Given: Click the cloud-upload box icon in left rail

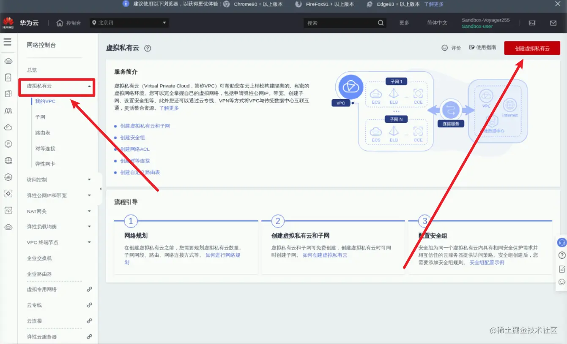Looking at the screenshot, I should [x=8, y=210].
